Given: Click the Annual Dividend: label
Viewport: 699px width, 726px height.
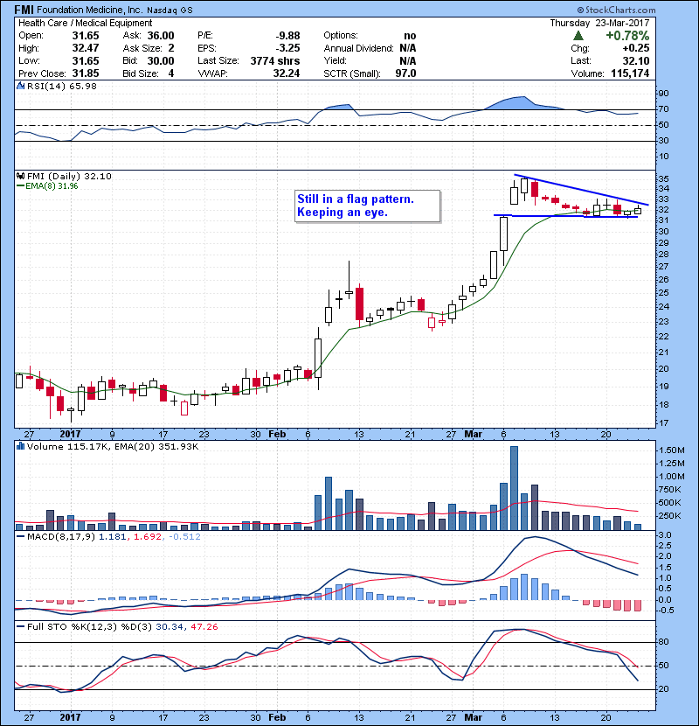Looking at the screenshot, I should pyautogui.click(x=358, y=48).
